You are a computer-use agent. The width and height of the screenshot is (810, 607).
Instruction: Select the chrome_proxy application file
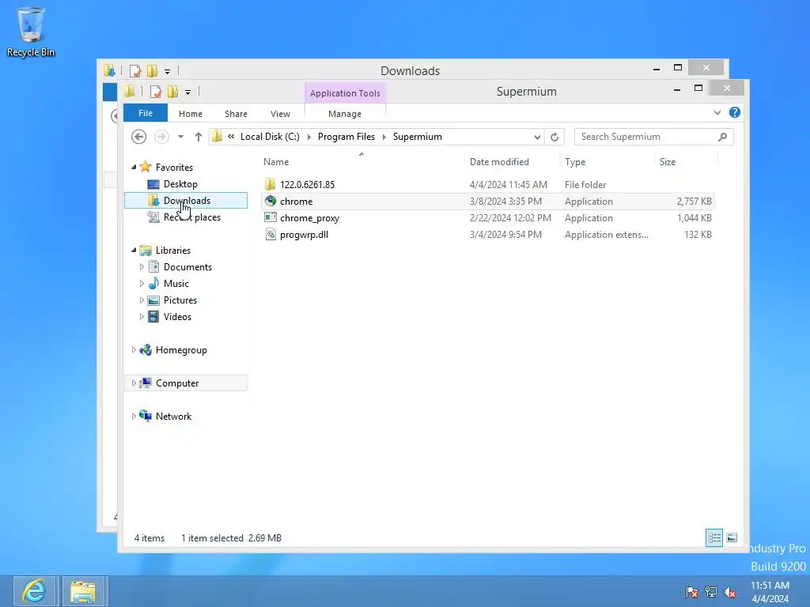[309, 218]
